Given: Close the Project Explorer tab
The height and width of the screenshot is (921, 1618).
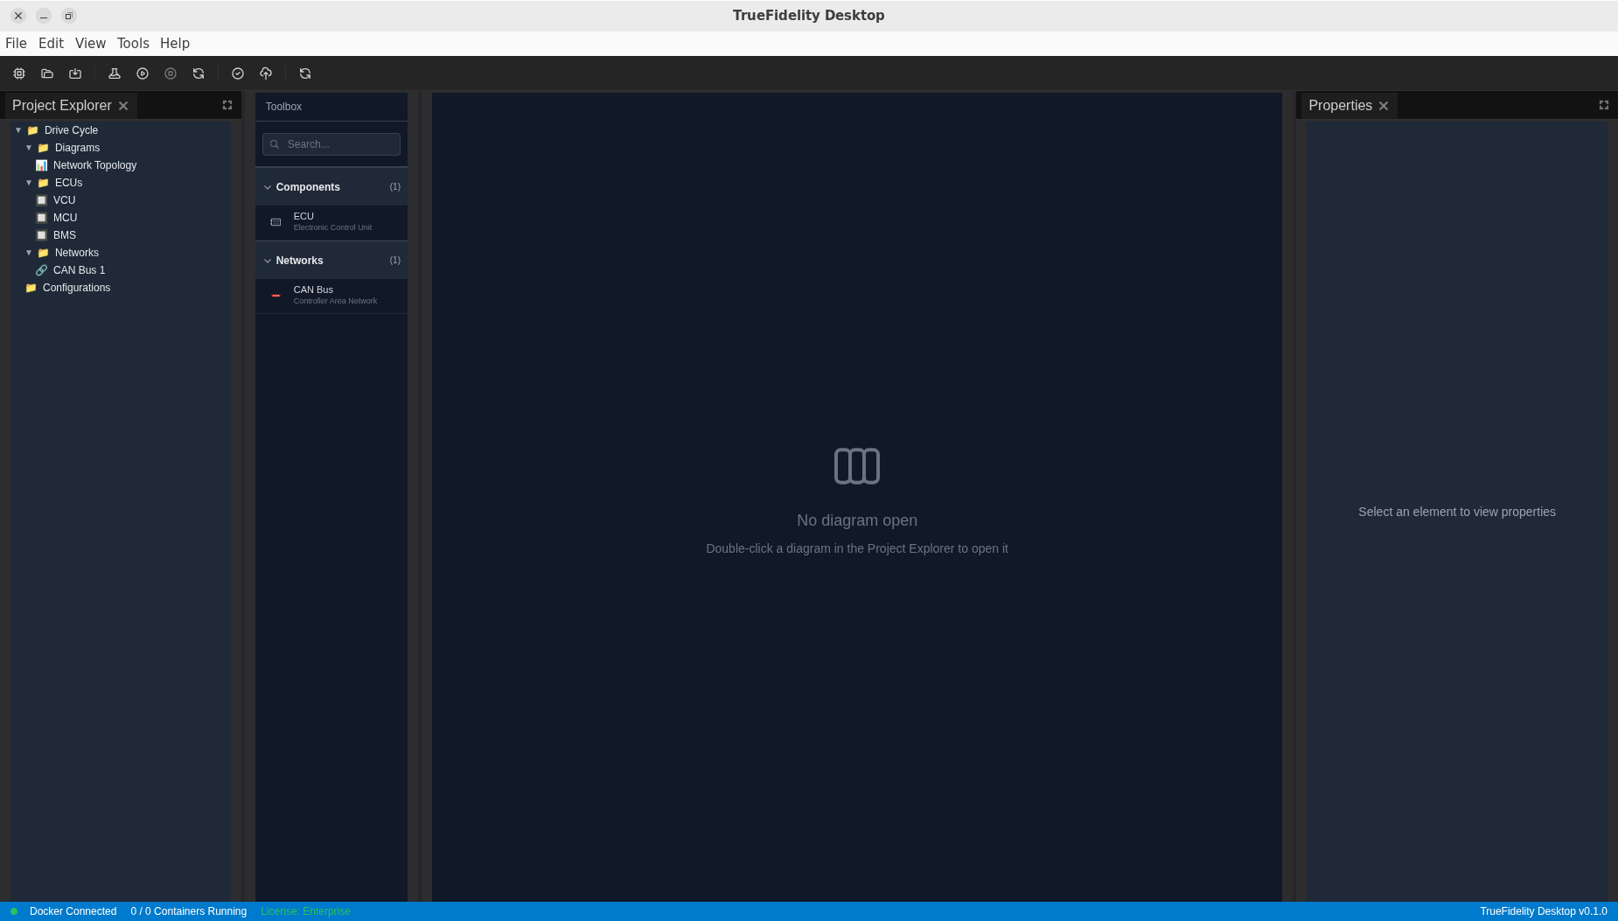Looking at the screenshot, I should point(123,106).
